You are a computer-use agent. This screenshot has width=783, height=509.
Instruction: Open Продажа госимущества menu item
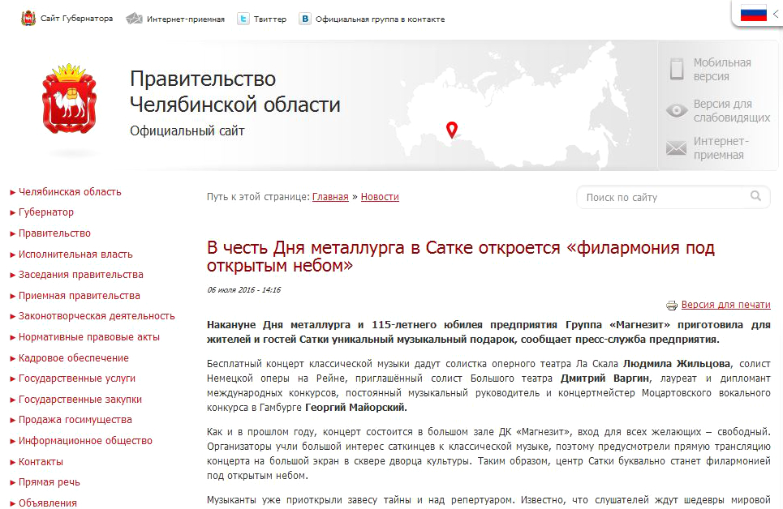click(x=75, y=420)
